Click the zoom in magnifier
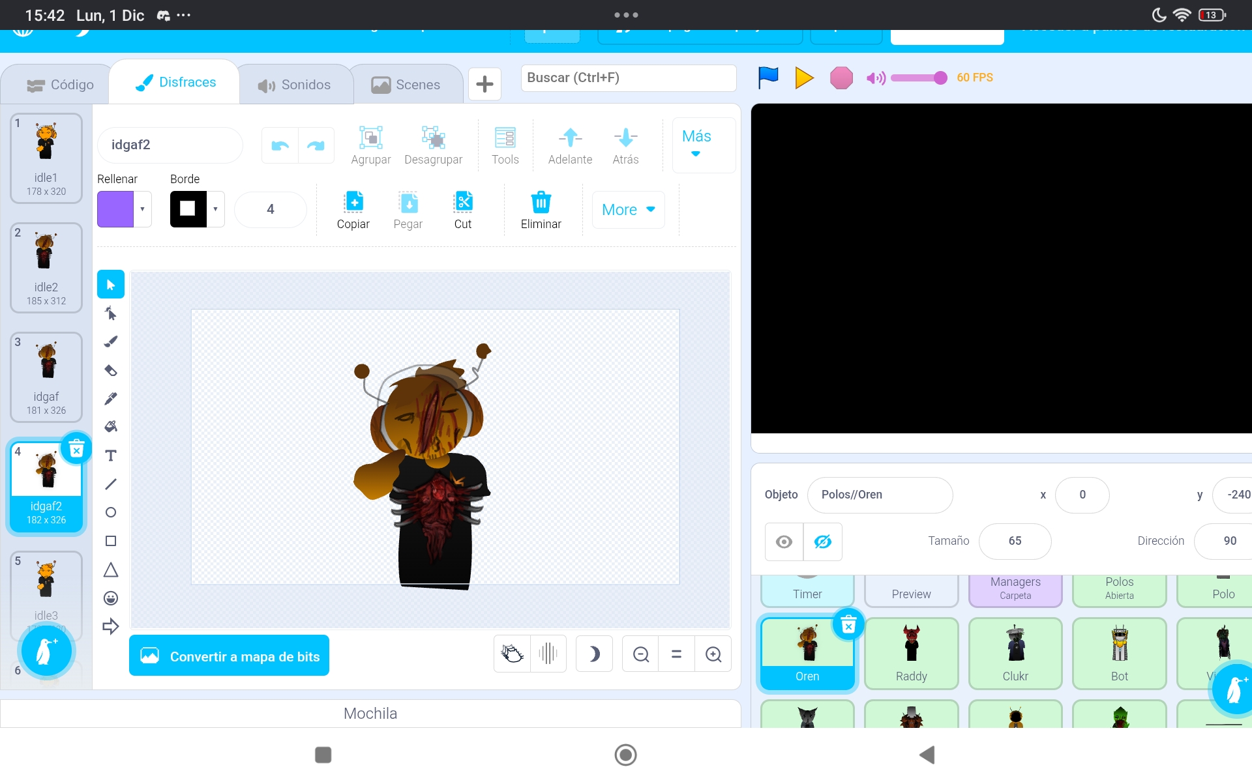Viewport: 1252px width, 782px height. (x=713, y=654)
